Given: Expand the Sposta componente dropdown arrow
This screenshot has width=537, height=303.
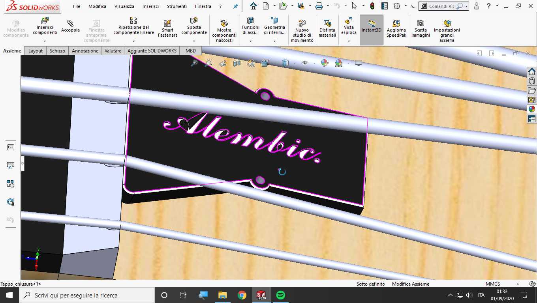Looking at the screenshot, I should 194,41.
